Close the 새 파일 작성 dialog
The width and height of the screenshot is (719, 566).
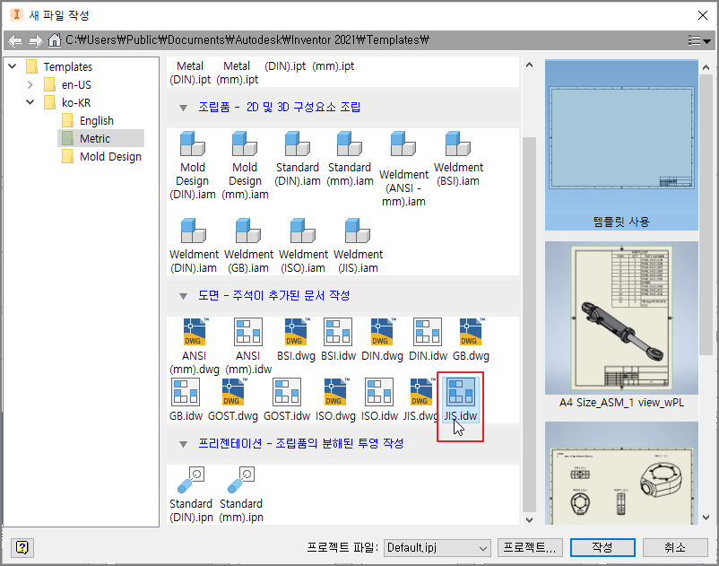(x=703, y=15)
